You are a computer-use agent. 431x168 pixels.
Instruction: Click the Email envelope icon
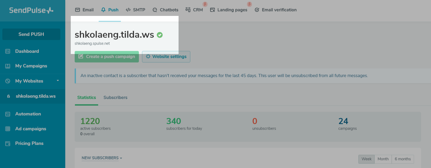[78, 10]
